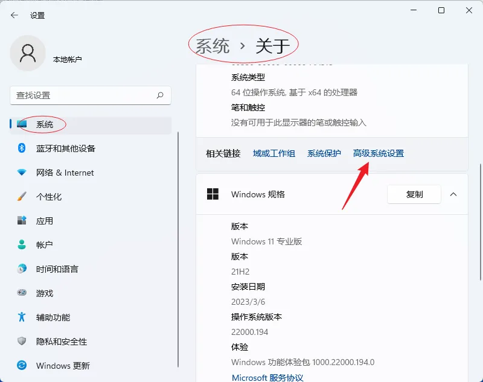
Task: Click the 个性化 paintbrush icon
Action: tap(22, 196)
